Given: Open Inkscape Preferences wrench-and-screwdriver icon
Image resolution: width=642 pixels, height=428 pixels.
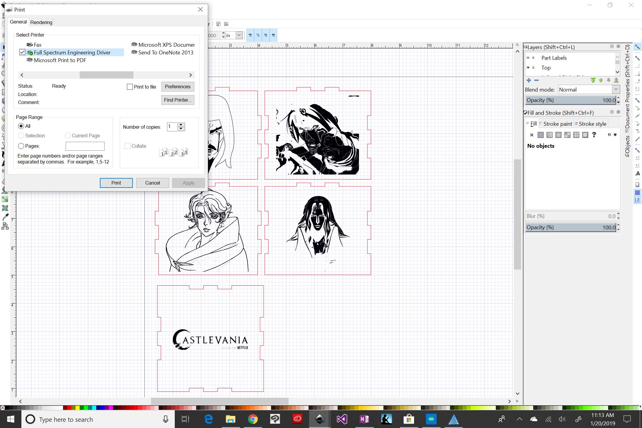Looking at the screenshot, I should (226, 24).
